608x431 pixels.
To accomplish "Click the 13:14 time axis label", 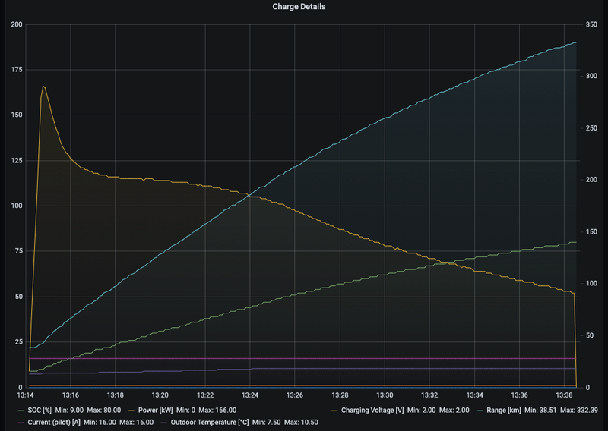I will (25, 395).
